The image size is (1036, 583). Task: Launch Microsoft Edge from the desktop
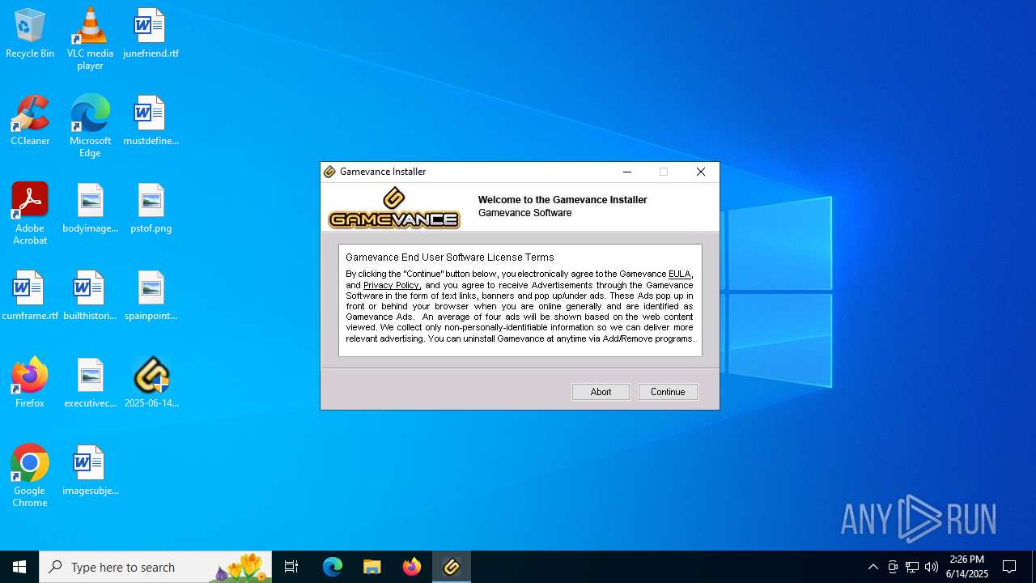point(90,126)
